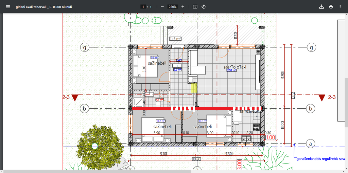
Task: Click the right red section arrow marker
Action: tap(322, 98)
